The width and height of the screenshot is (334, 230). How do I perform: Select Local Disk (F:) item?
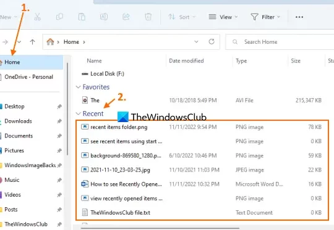(103, 74)
